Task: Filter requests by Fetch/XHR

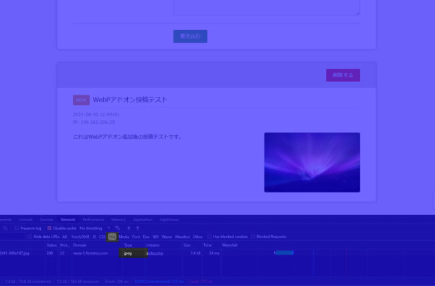Action: pos(80,237)
